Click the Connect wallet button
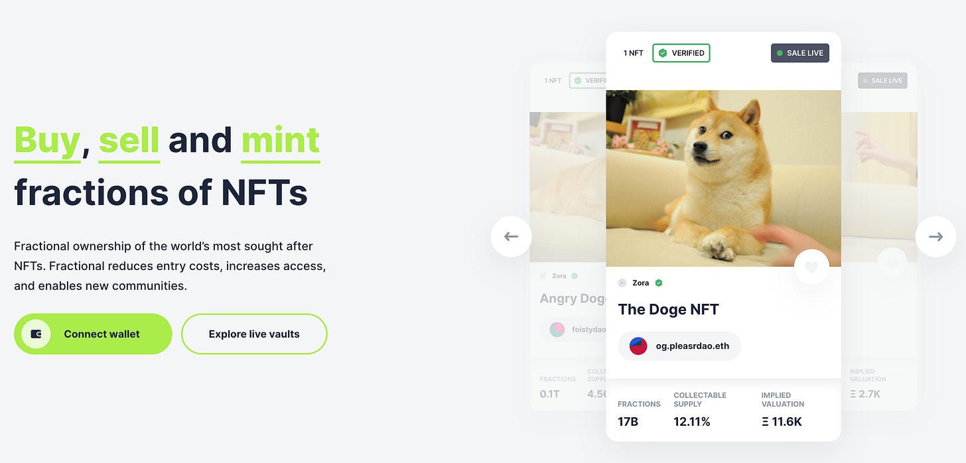The width and height of the screenshot is (966, 463). tap(93, 334)
